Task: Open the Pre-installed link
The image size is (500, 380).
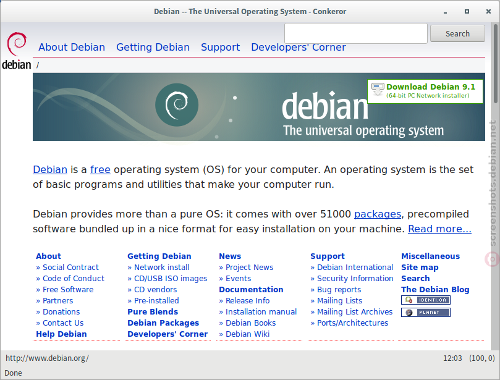Action: pyautogui.click(x=156, y=301)
